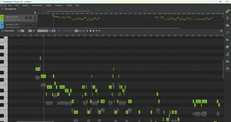Open the Modify menu

click(25, 5)
